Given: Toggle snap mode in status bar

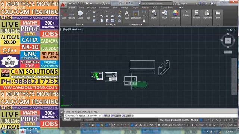Looking at the screenshot, I should 205,120.
